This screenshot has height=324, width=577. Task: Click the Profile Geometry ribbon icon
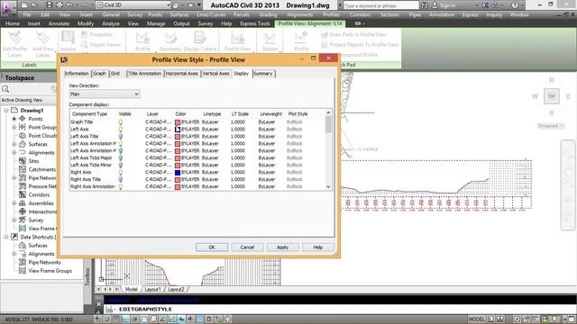(170, 38)
